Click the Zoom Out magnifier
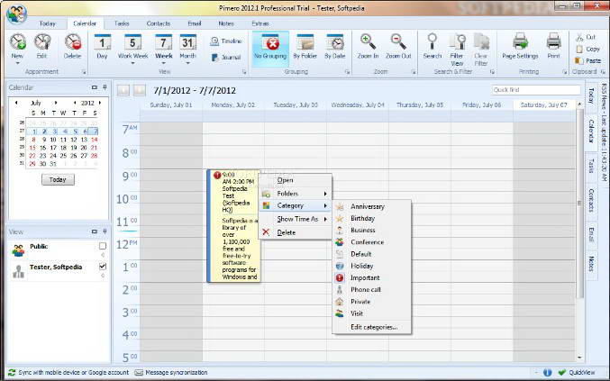The height and width of the screenshot is (381, 610). point(398,41)
